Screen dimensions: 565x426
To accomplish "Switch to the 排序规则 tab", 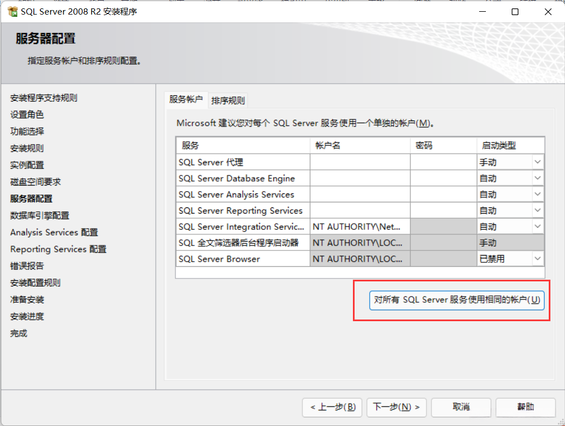I will (x=228, y=100).
